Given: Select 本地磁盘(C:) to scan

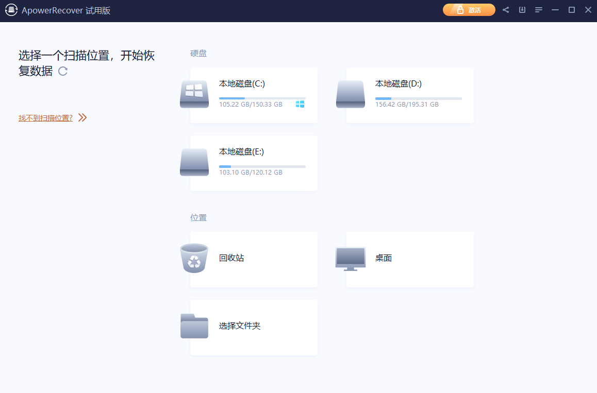Looking at the screenshot, I should click(253, 95).
